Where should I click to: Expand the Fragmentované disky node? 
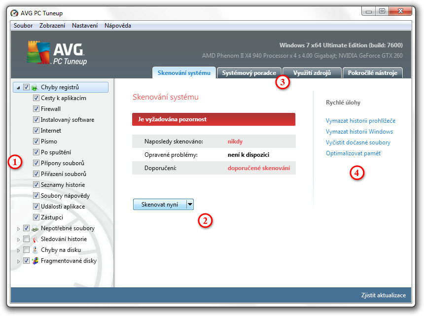point(18,261)
